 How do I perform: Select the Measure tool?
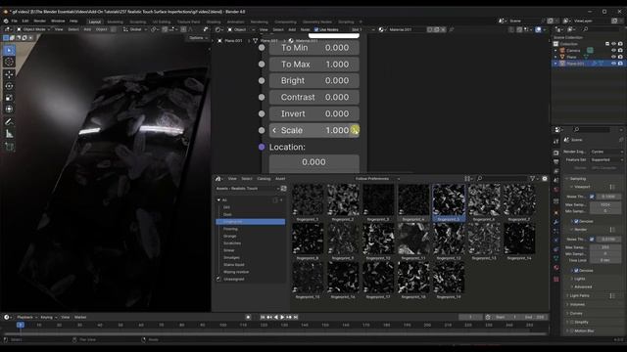point(9,134)
